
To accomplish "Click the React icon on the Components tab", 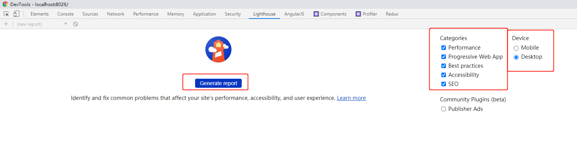I will tap(316, 14).
